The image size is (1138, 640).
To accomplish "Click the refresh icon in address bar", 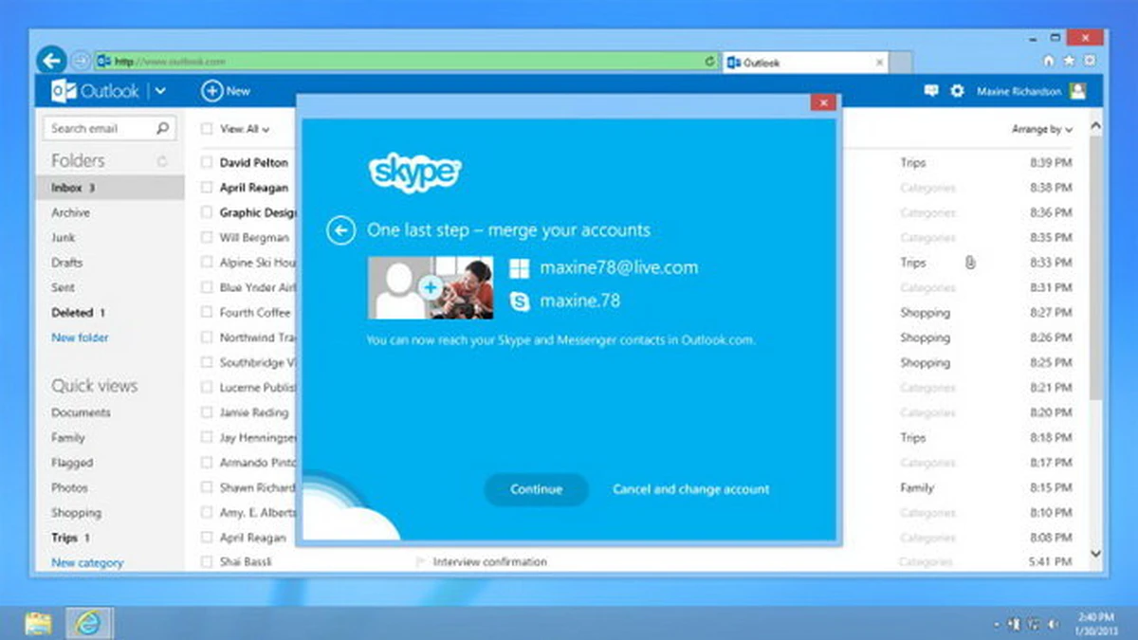I will (x=709, y=62).
